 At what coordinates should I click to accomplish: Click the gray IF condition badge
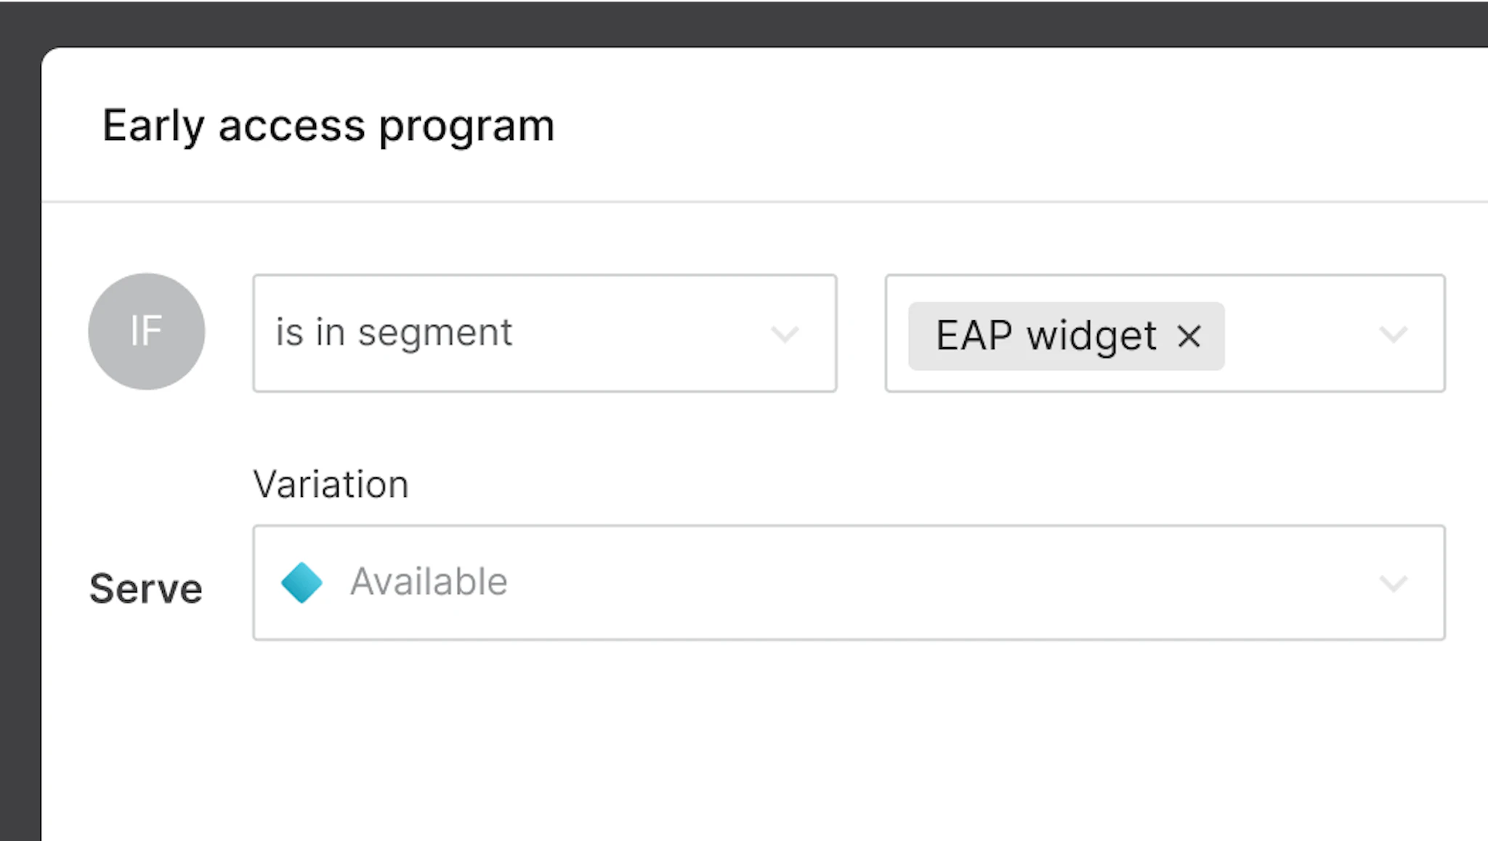(146, 331)
